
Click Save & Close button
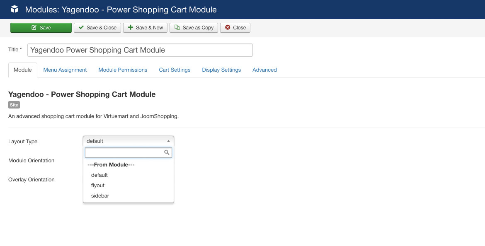[x=97, y=27]
